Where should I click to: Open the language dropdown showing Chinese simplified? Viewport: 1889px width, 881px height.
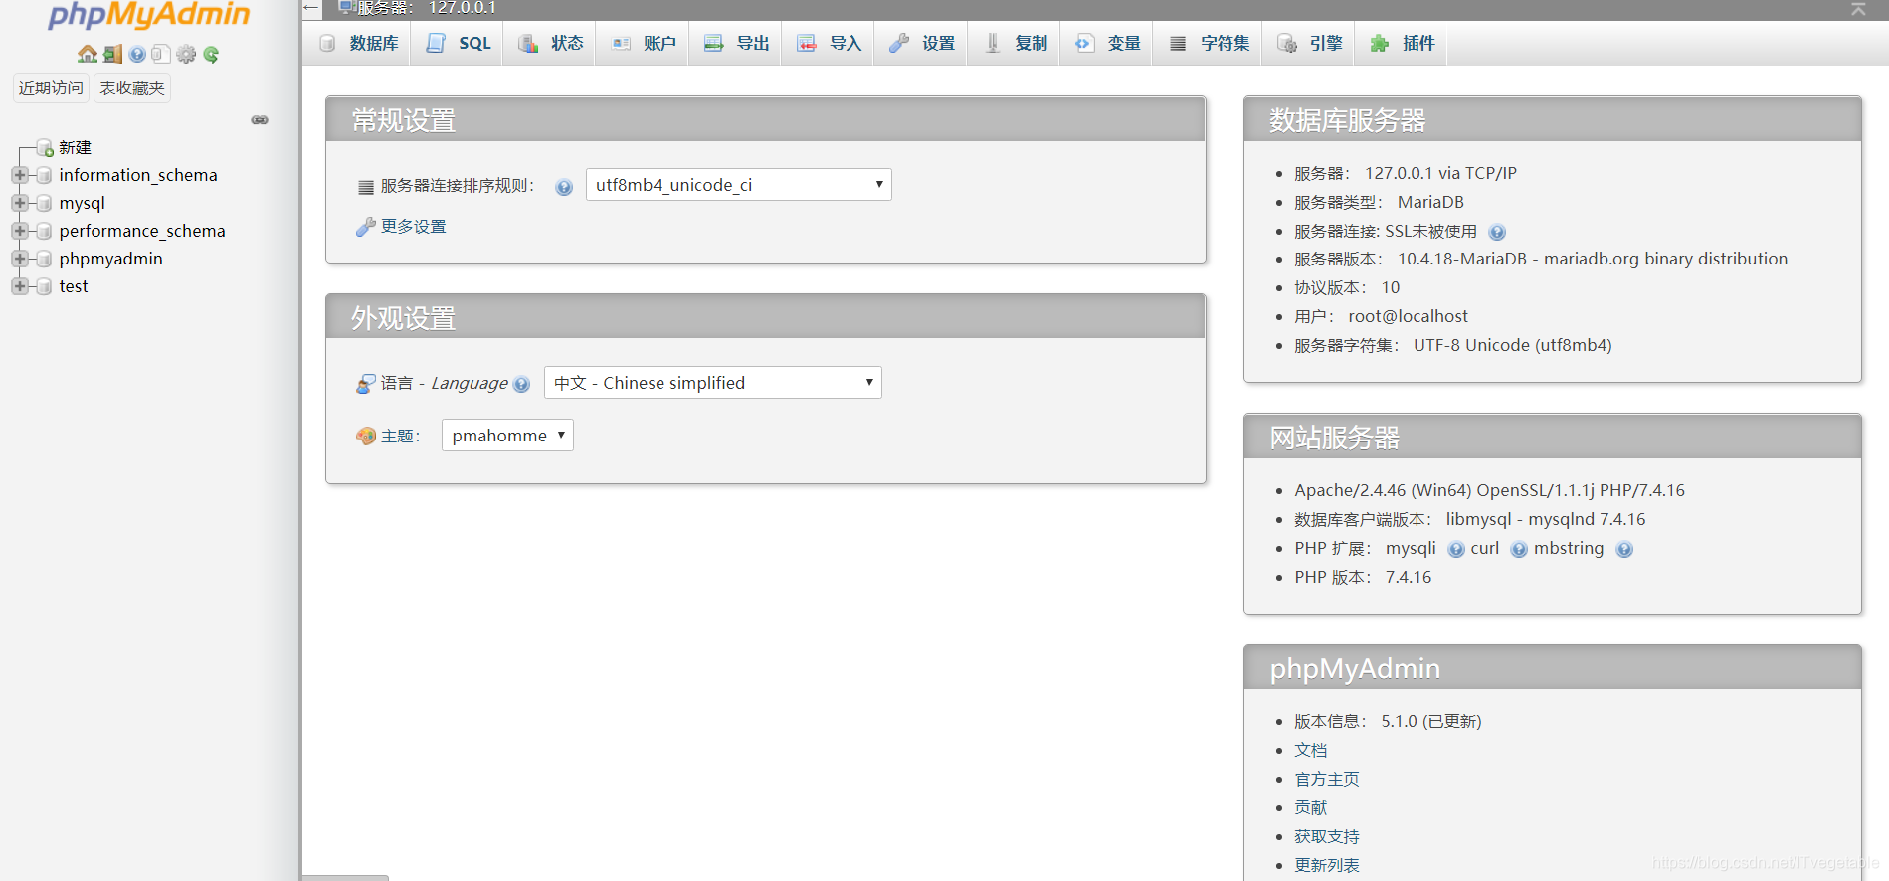(712, 383)
